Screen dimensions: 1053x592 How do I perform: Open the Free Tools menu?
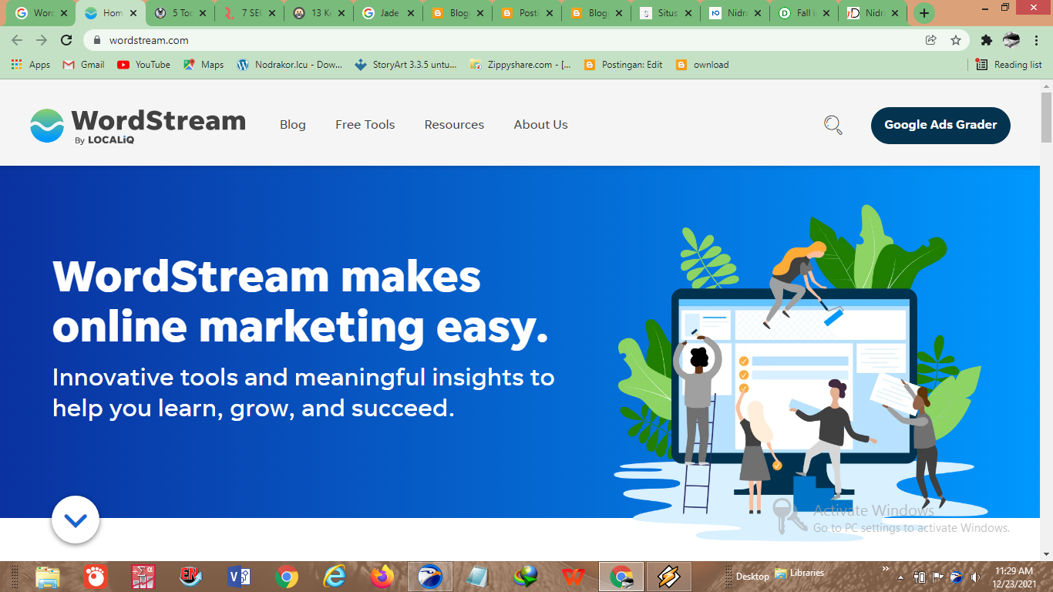[x=365, y=125]
